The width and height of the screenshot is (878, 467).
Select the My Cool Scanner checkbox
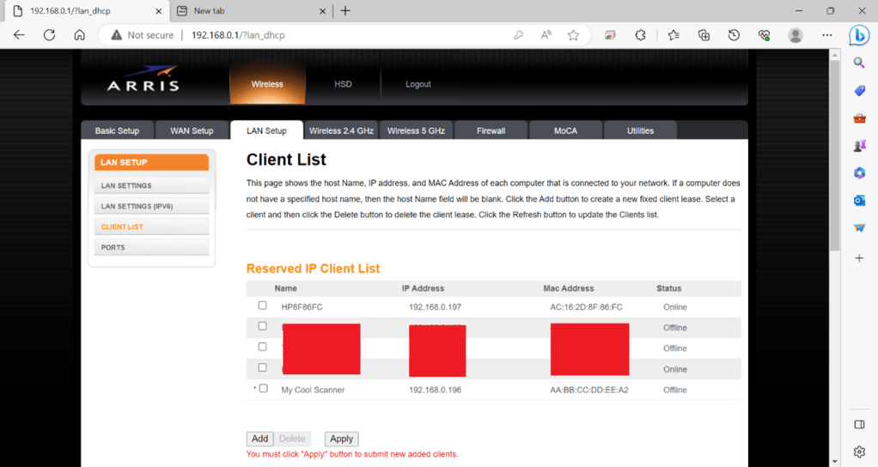(263, 389)
